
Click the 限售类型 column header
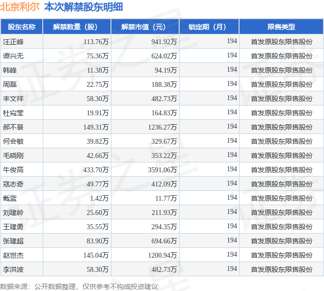(281, 26)
